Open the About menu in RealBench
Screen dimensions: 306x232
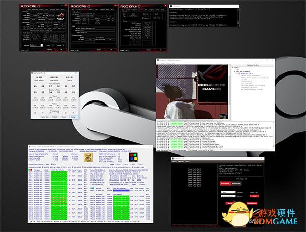[x=187, y=161]
